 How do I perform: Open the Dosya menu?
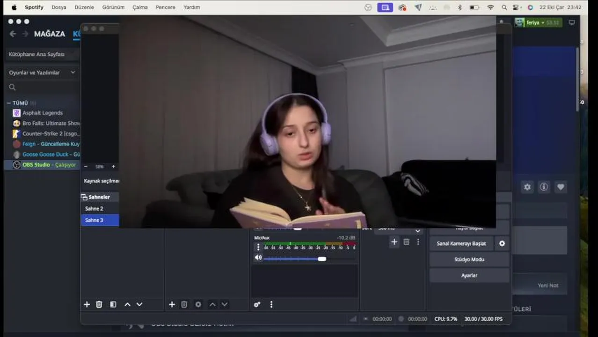(x=58, y=7)
